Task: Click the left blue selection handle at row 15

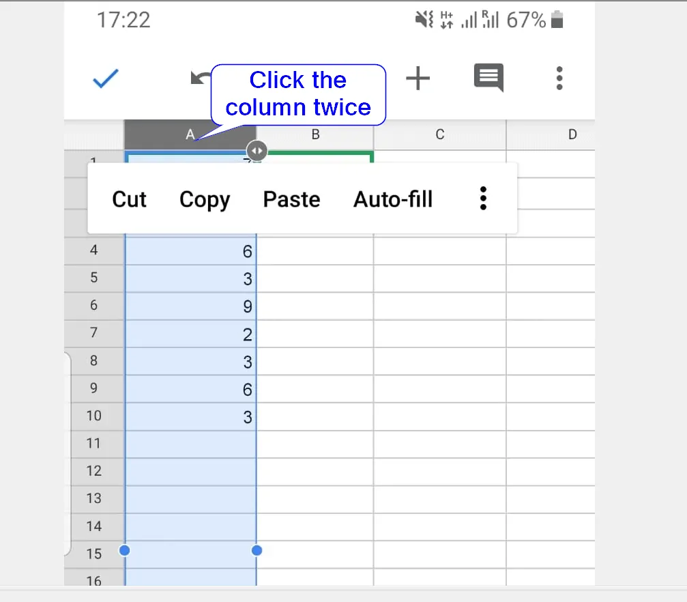Action: pos(124,550)
